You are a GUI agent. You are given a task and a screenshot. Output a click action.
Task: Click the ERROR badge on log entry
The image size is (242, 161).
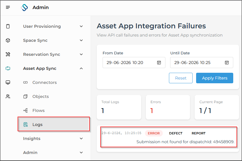pos(154,133)
